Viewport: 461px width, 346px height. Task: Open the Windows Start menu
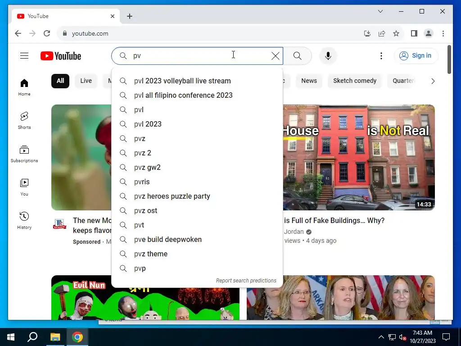click(x=11, y=337)
